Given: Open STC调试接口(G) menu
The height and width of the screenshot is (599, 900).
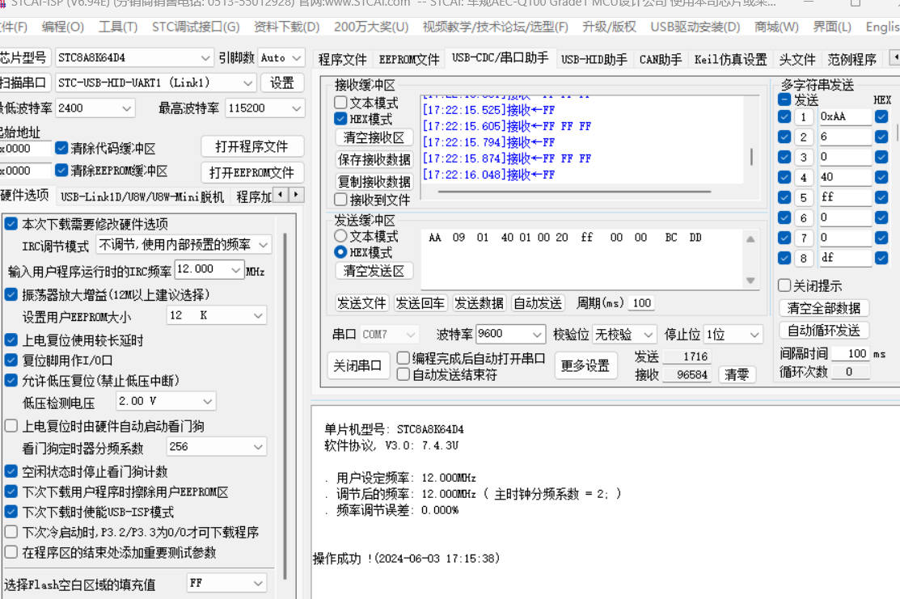Looking at the screenshot, I should coord(196,27).
